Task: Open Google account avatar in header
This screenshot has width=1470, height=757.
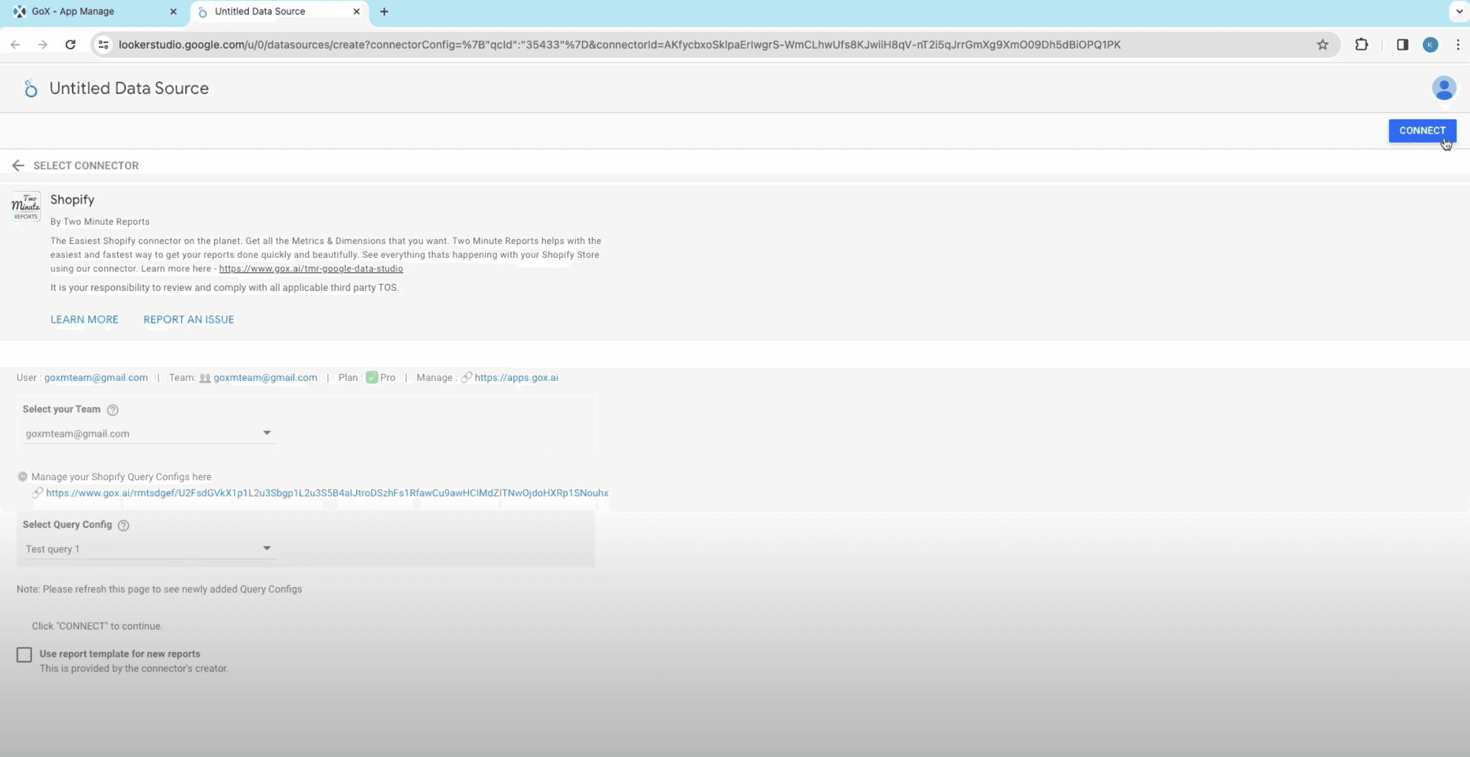Action: pyautogui.click(x=1444, y=88)
